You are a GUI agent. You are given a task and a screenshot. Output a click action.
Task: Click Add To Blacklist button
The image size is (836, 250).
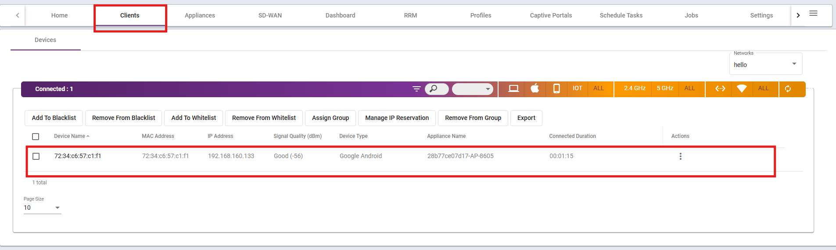pos(54,118)
